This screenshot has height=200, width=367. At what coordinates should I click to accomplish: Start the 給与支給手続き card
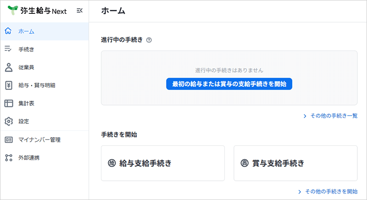[x=163, y=163]
